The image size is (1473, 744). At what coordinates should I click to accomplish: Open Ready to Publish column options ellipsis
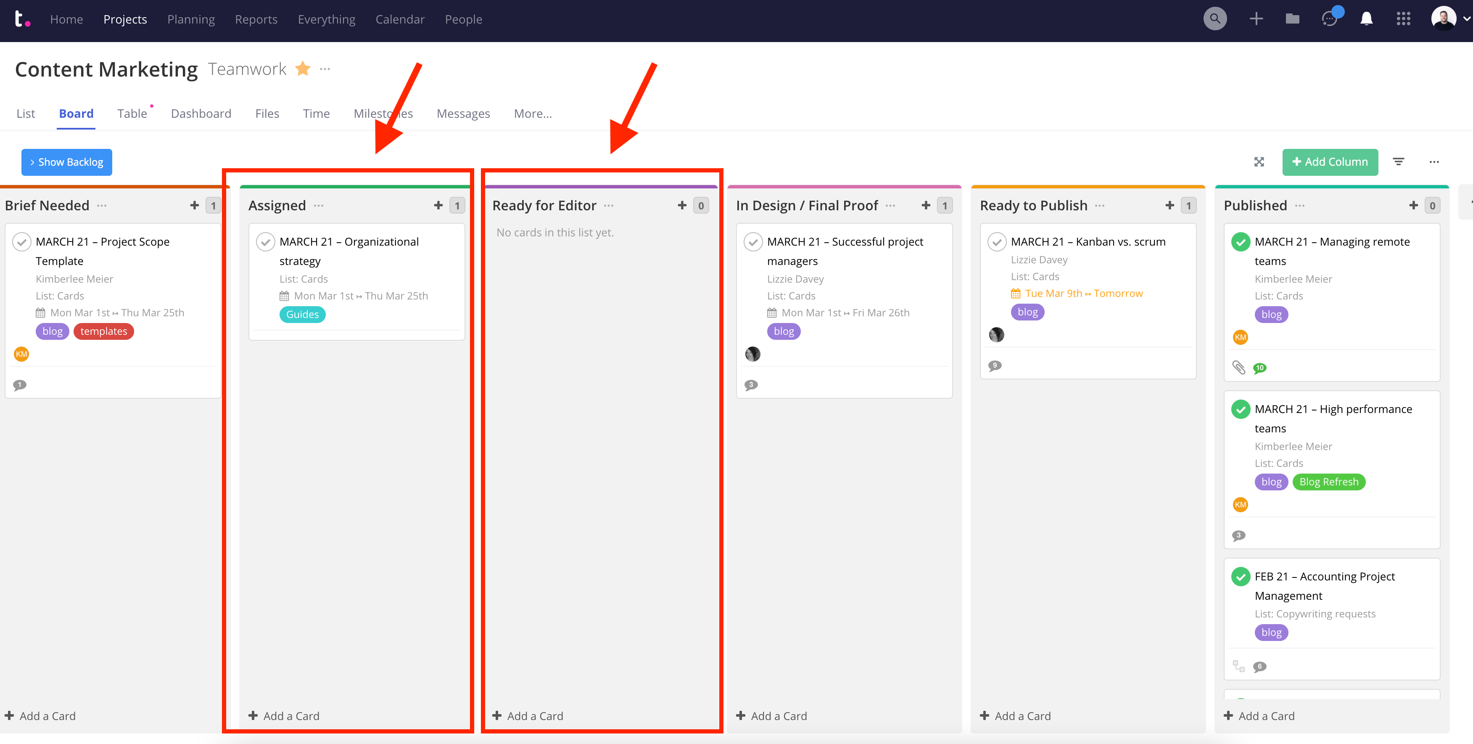[1100, 206]
